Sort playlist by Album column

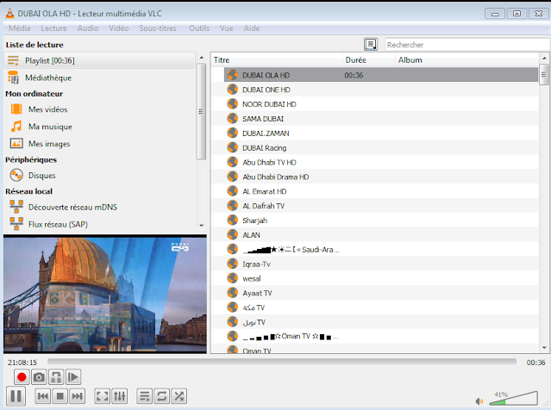point(466,60)
